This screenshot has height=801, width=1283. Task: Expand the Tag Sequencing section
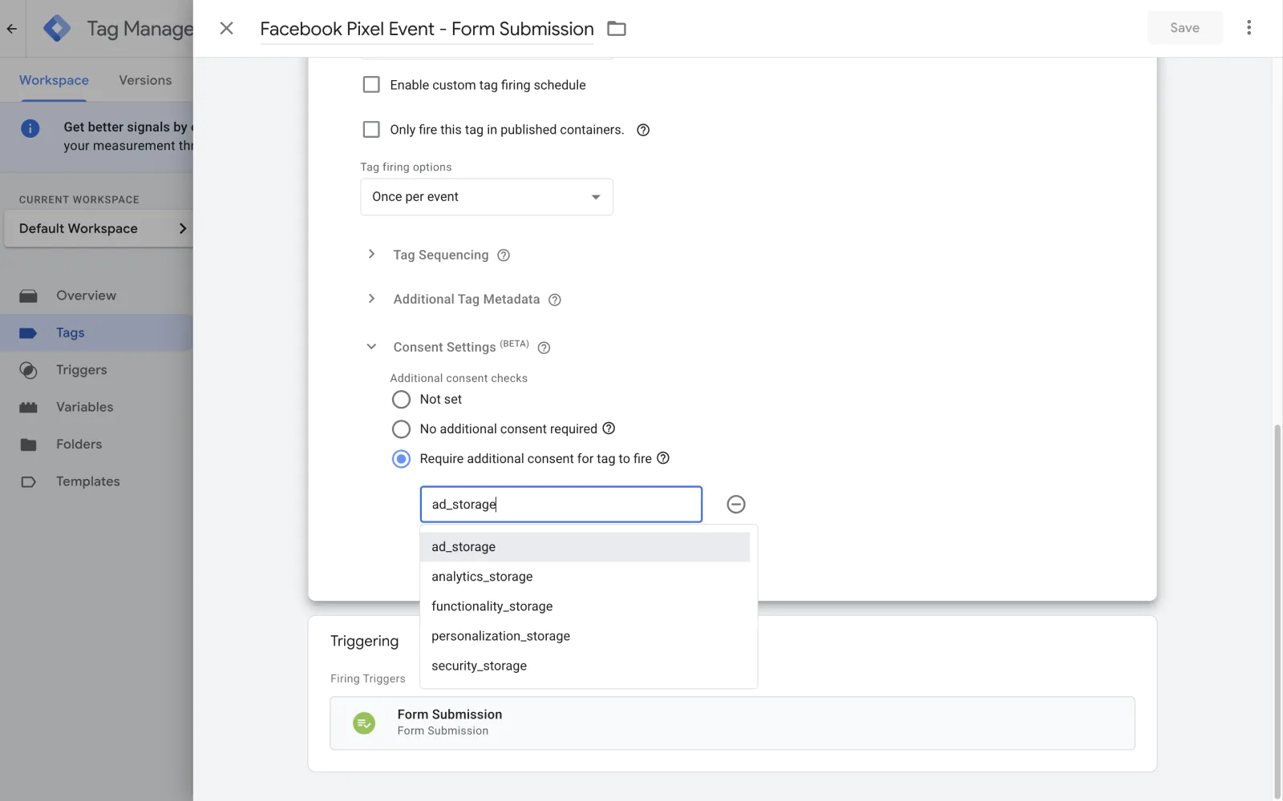tap(371, 255)
